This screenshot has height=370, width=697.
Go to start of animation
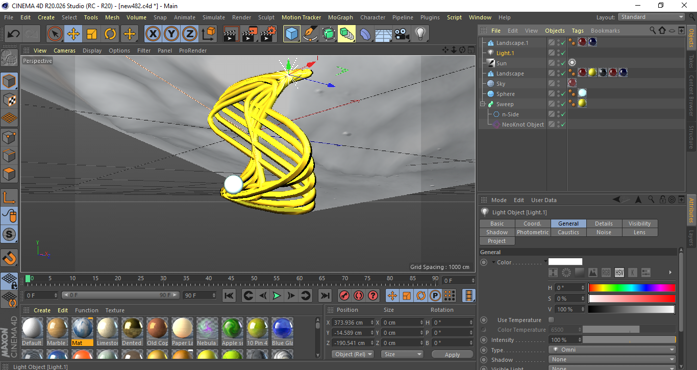coord(229,295)
